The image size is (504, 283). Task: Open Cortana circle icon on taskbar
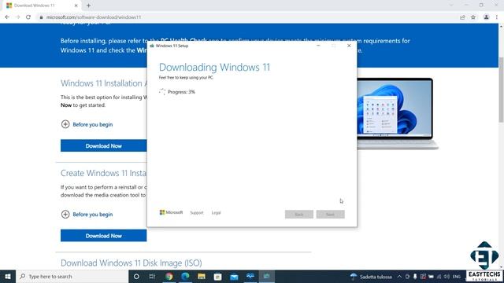pyautogui.click(x=136, y=276)
